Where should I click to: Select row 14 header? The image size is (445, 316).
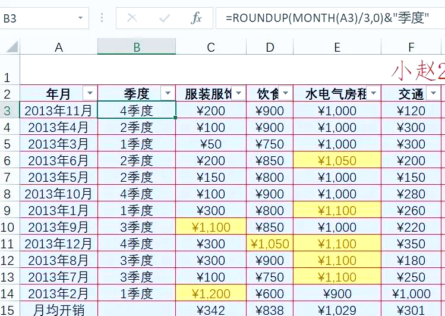click(x=10, y=293)
